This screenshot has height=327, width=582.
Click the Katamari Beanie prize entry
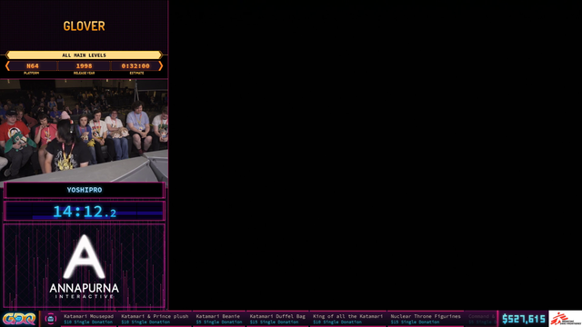[x=218, y=319]
